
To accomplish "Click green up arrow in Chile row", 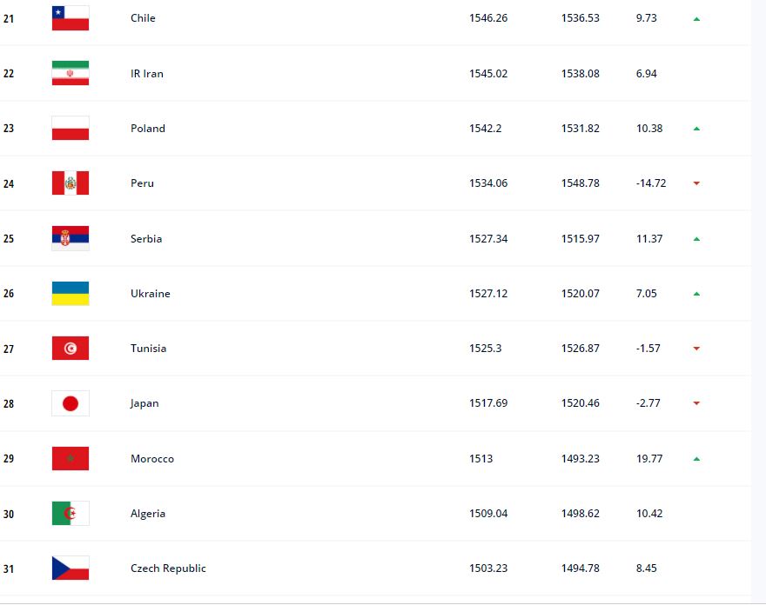I will click(x=696, y=19).
